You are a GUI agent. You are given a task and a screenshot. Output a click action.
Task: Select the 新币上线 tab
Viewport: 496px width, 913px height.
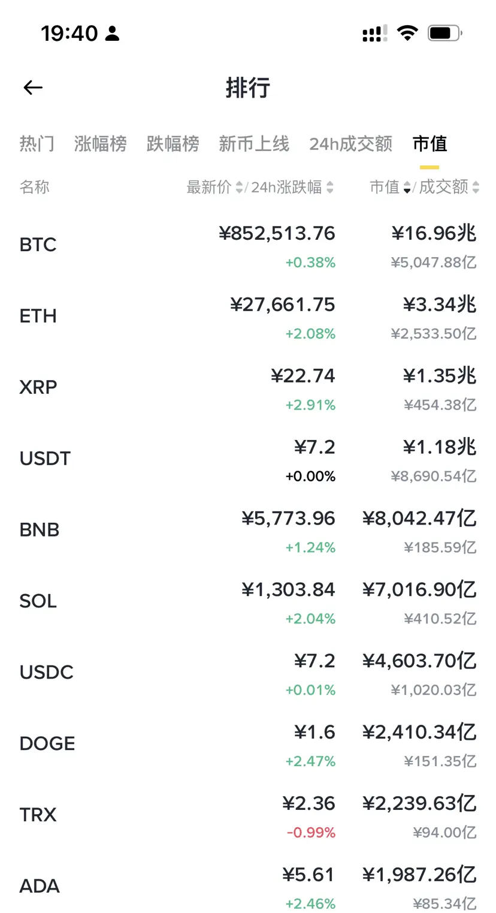(x=254, y=144)
